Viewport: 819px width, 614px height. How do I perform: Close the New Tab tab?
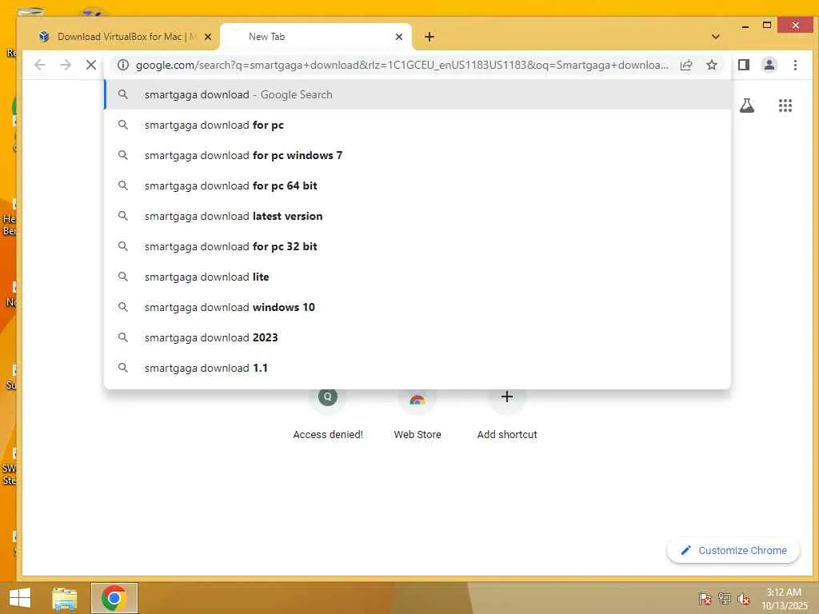[x=399, y=37]
